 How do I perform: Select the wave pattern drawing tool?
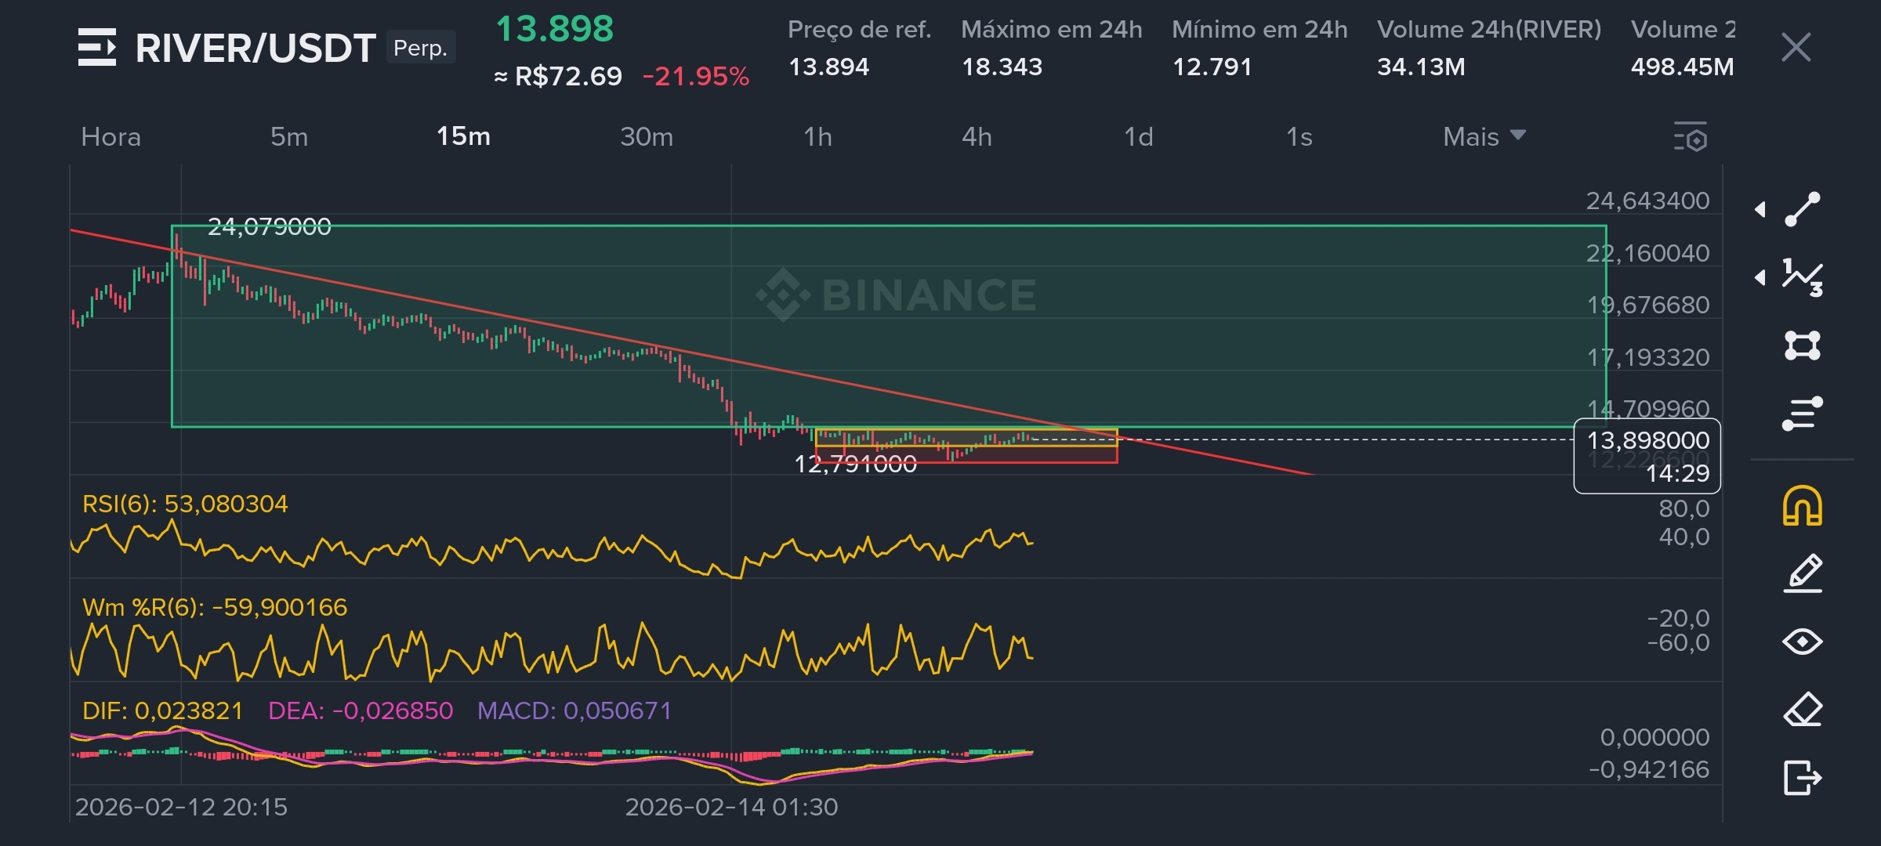tap(1802, 277)
